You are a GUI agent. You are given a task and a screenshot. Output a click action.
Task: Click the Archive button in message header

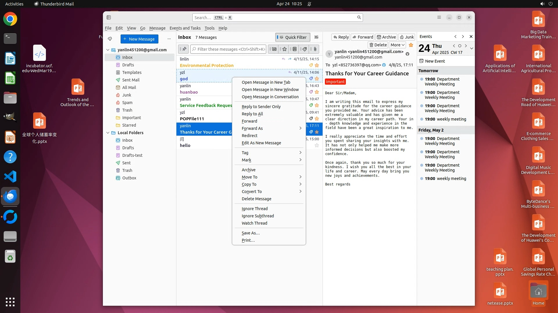tap(386, 37)
